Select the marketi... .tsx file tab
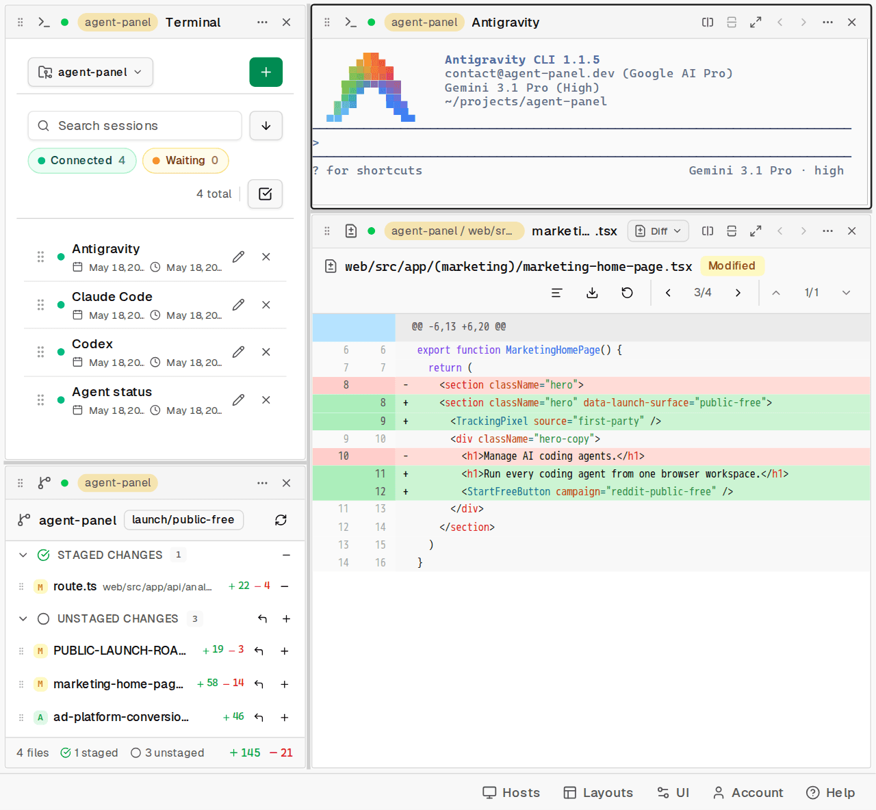This screenshot has height=810, width=876. [x=575, y=231]
